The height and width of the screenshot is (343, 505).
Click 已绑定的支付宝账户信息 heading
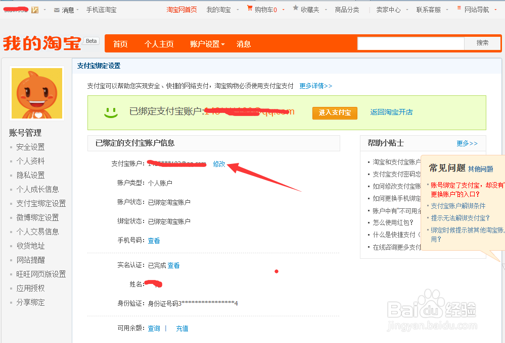pos(135,143)
